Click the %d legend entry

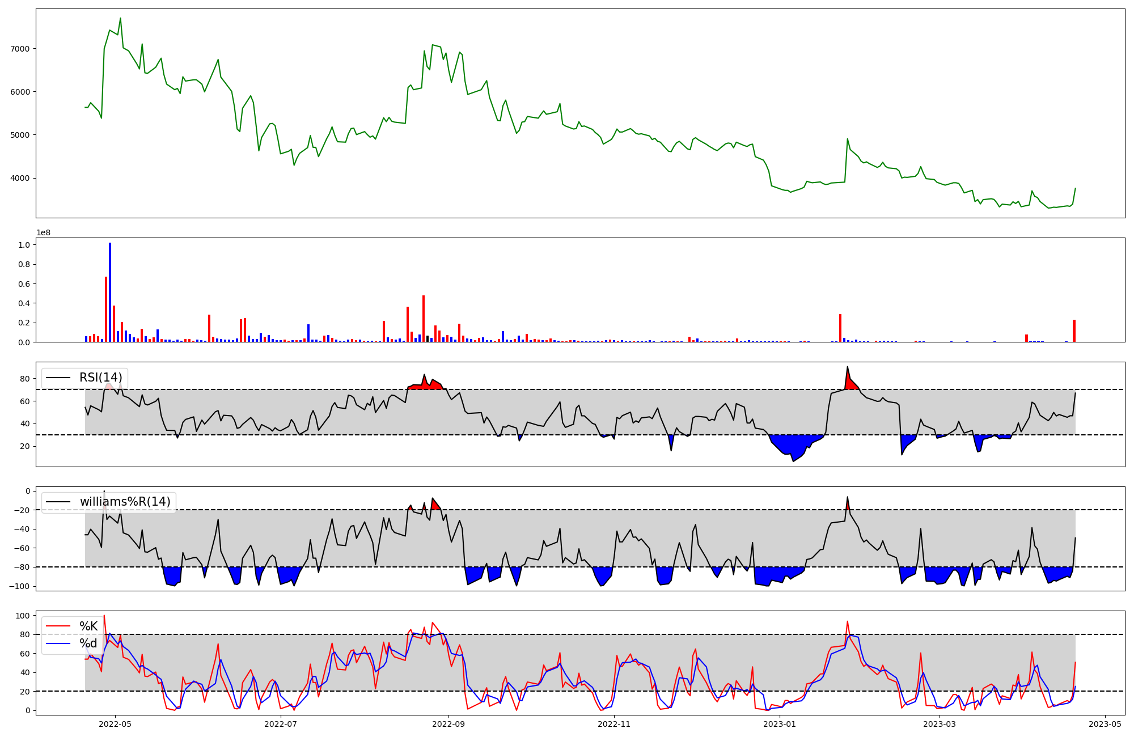88,643
